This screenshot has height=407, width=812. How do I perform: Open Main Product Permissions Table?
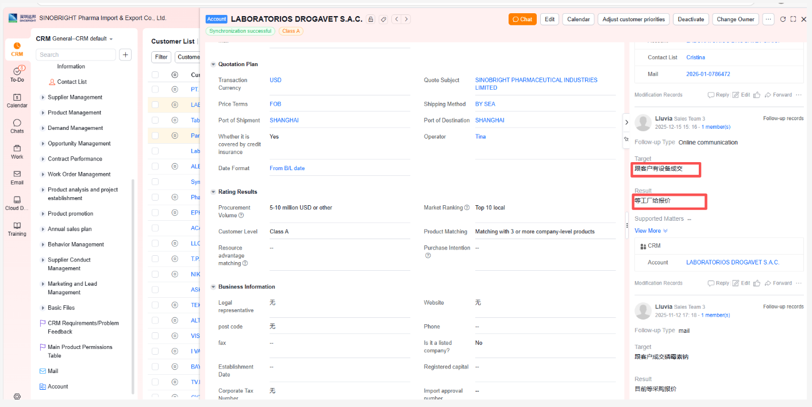[x=80, y=351]
